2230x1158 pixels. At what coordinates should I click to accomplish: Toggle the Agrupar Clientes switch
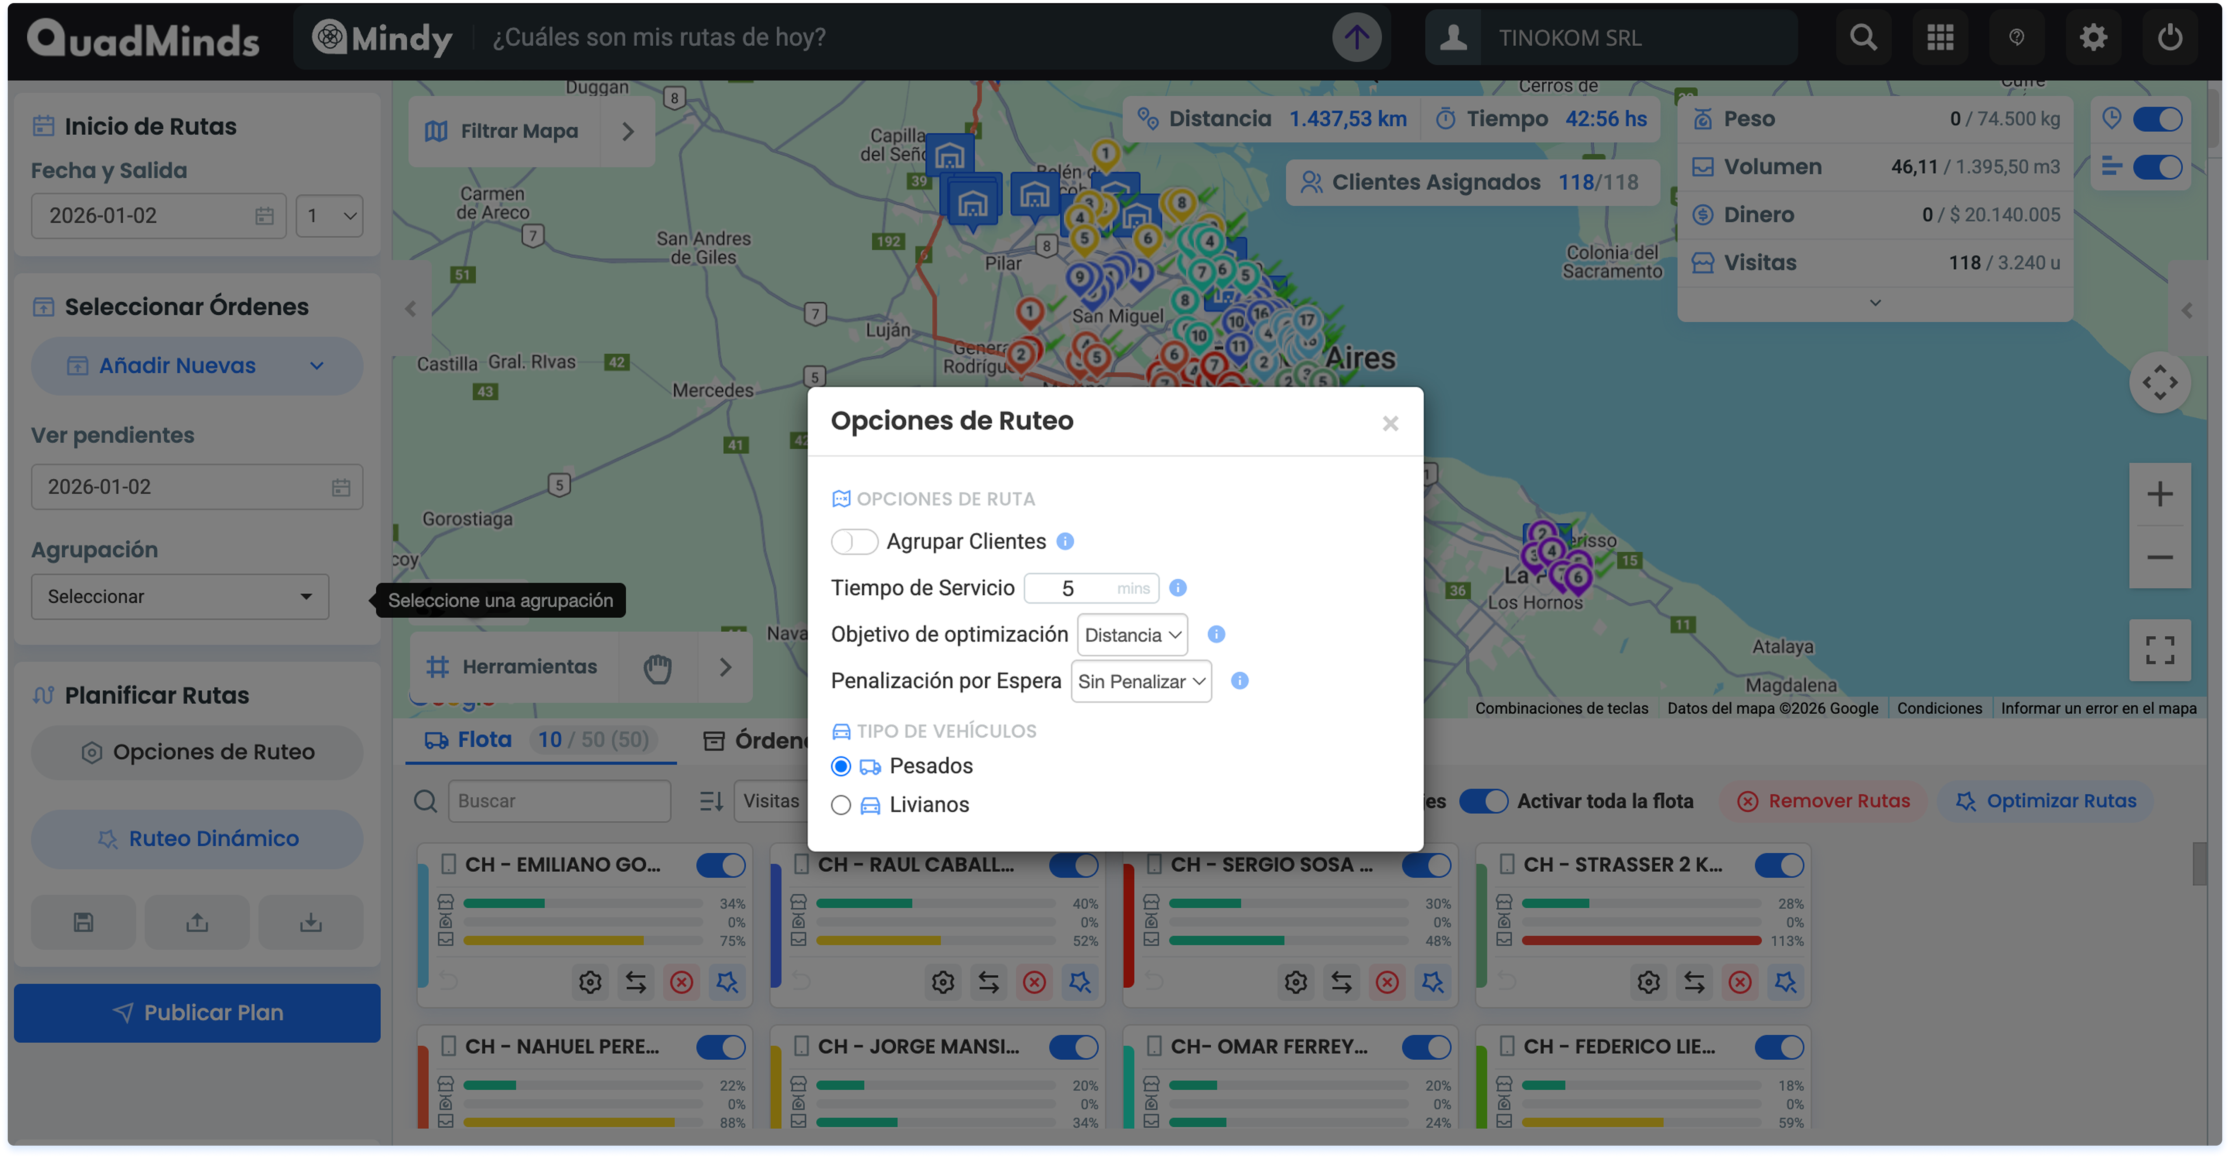(853, 541)
